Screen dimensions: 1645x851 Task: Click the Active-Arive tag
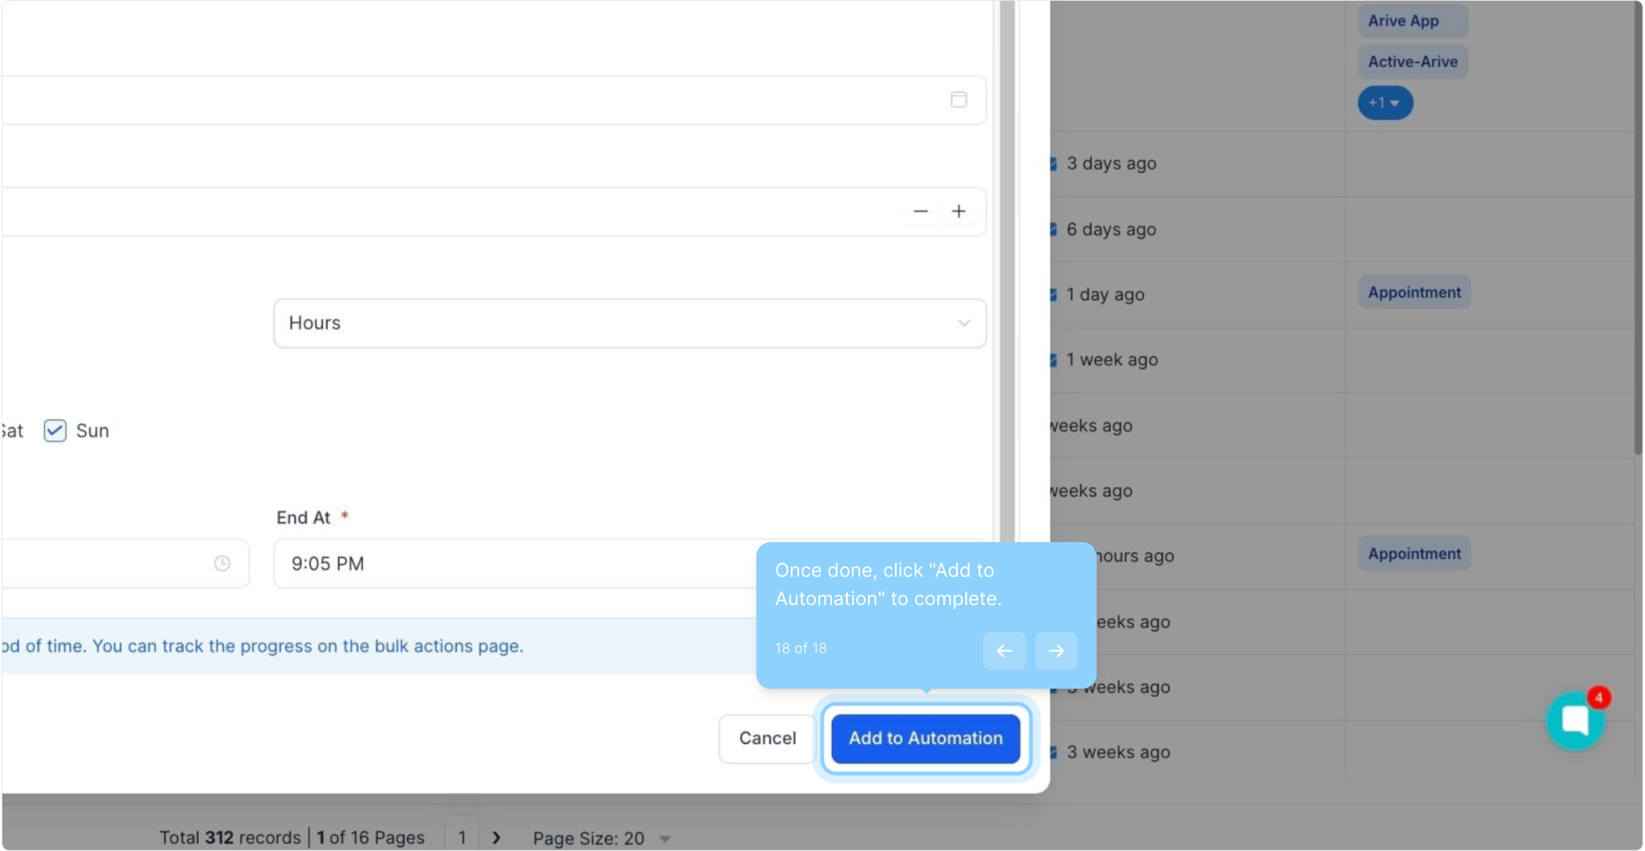click(1412, 61)
